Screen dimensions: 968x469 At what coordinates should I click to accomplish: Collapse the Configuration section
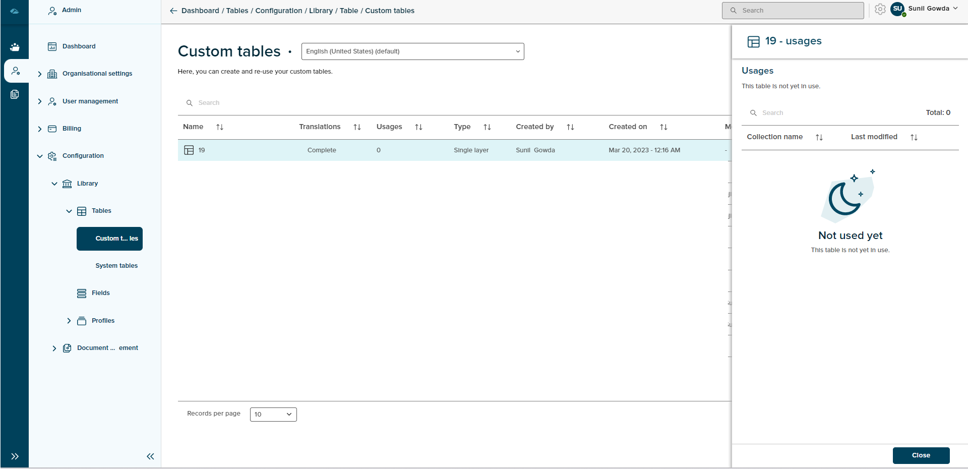(40, 156)
